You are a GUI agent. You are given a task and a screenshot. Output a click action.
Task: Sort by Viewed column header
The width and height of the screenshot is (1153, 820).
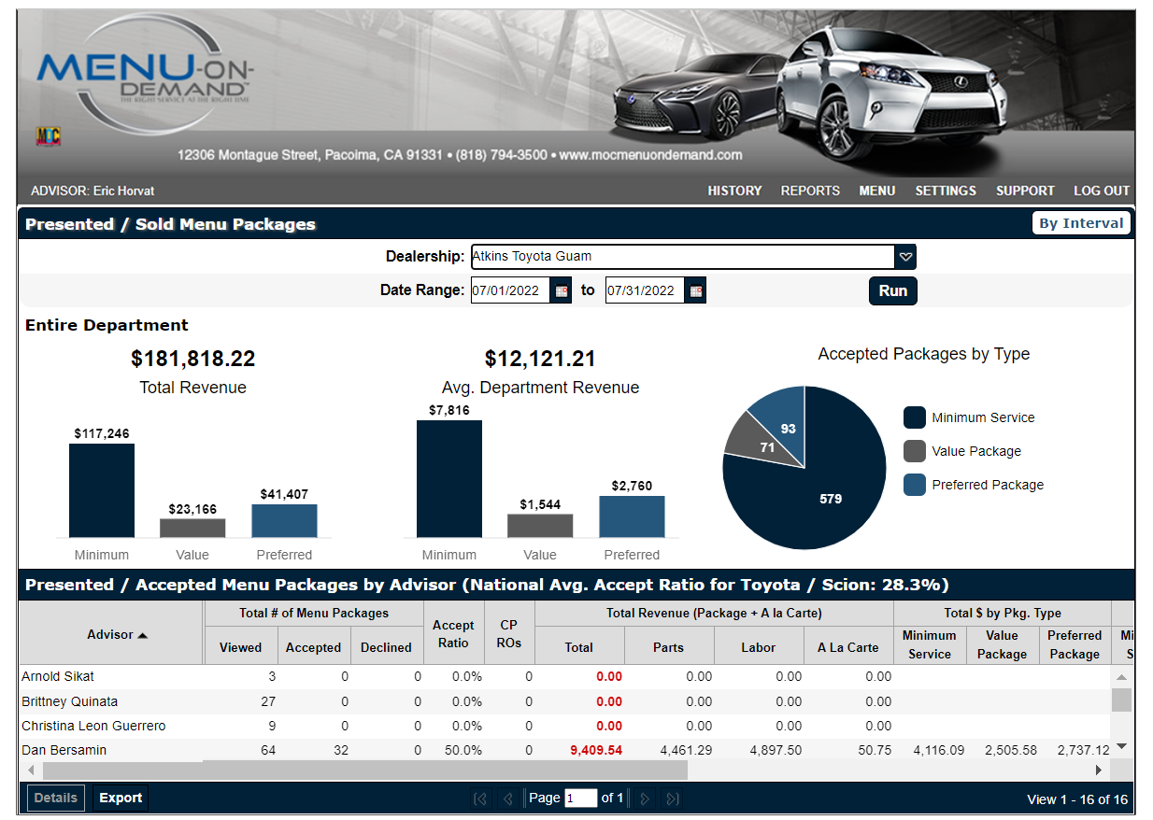tap(240, 647)
